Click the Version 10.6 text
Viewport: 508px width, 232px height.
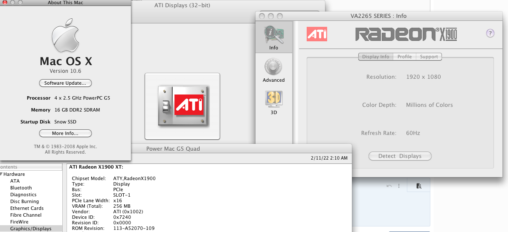[x=65, y=71]
